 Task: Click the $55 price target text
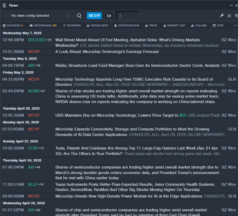(183, 115)
